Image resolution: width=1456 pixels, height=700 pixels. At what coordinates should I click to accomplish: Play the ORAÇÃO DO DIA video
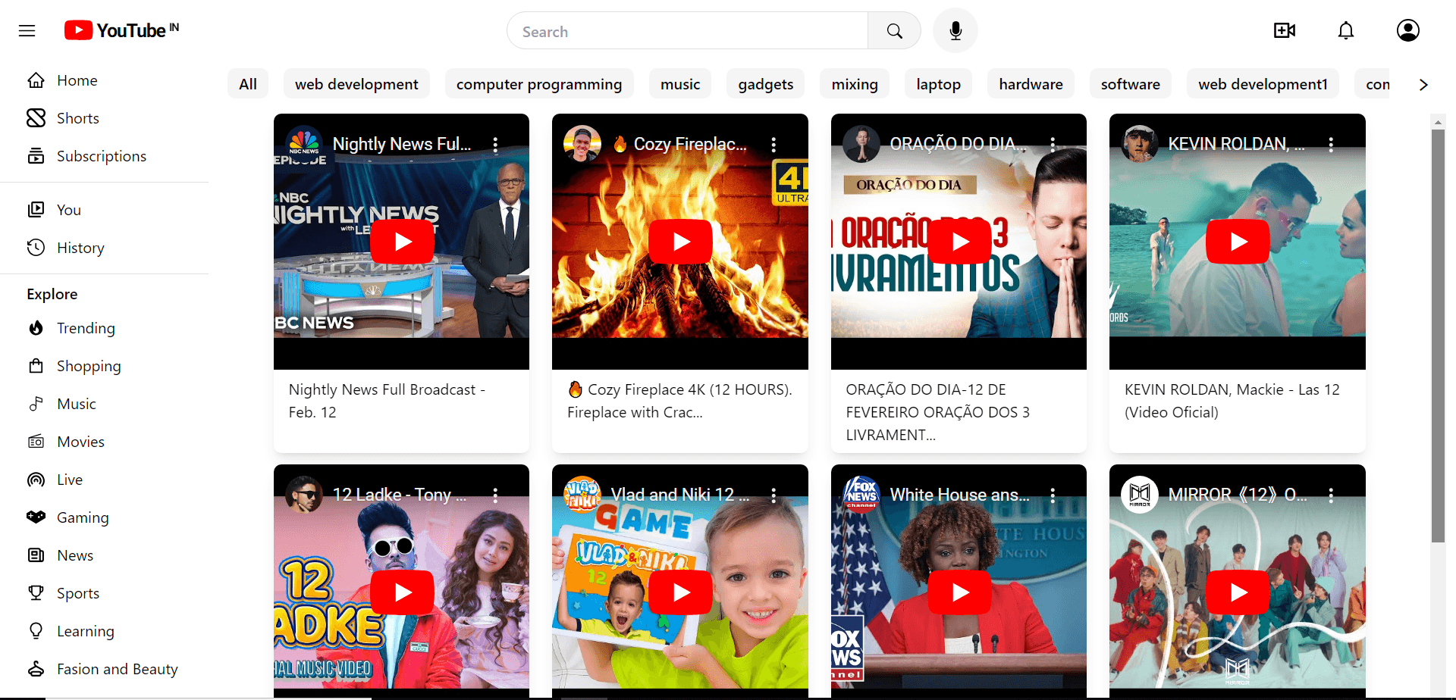[x=959, y=242]
